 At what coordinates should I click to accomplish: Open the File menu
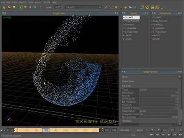(x=3, y=2)
